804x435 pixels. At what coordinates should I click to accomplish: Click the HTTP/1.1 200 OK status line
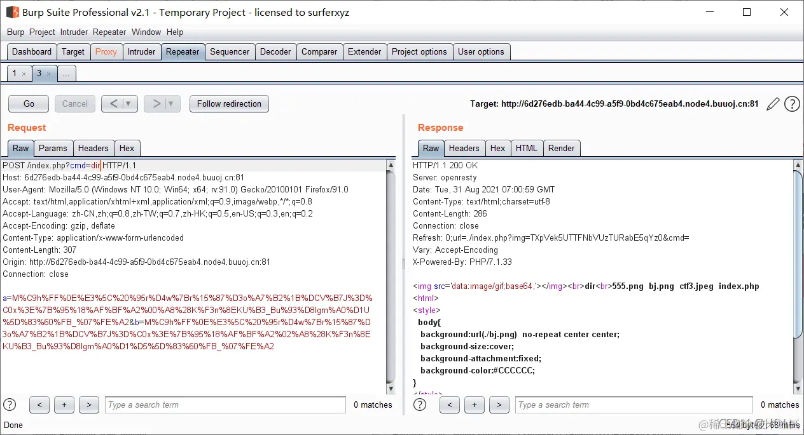445,165
